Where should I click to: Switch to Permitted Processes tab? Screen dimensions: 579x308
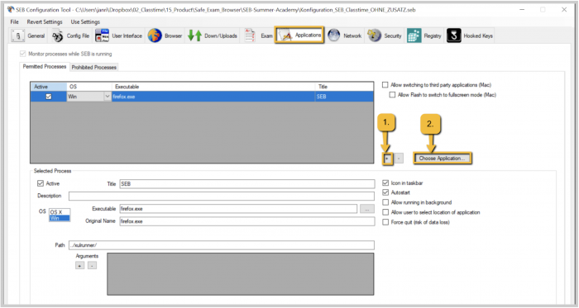[45, 67]
